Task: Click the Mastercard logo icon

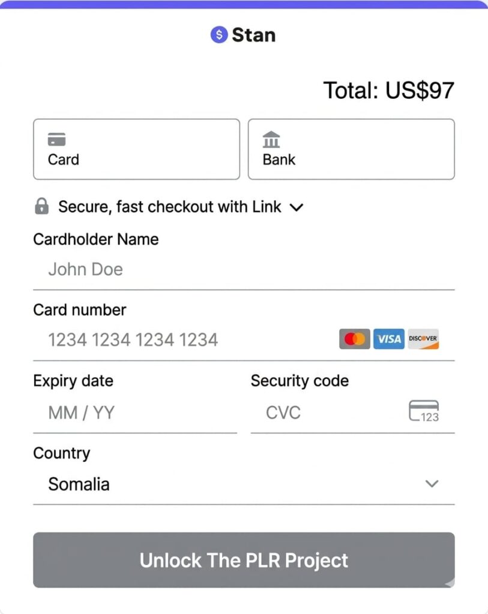Action: pyautogui.click(x=354, y=339)
